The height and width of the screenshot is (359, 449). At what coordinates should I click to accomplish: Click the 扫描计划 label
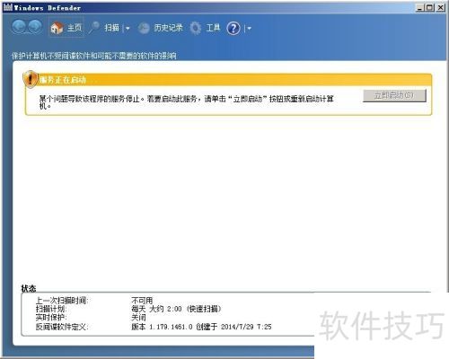pyautogui.click(x=51, y=309)
